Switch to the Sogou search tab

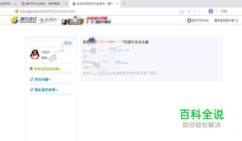coord(43,4)
